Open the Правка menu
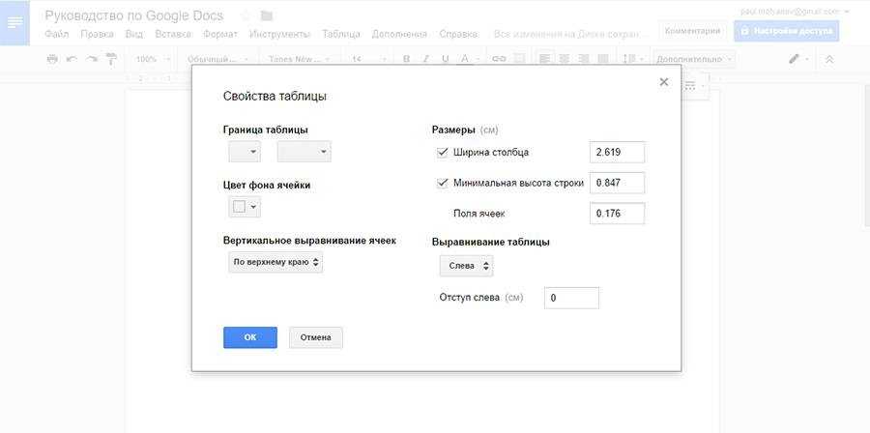The image size is (870, 433). (97, 34)
